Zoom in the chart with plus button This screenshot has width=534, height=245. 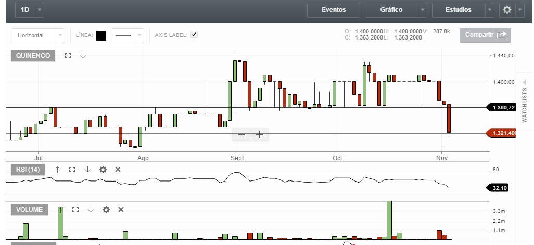point(260,134)
